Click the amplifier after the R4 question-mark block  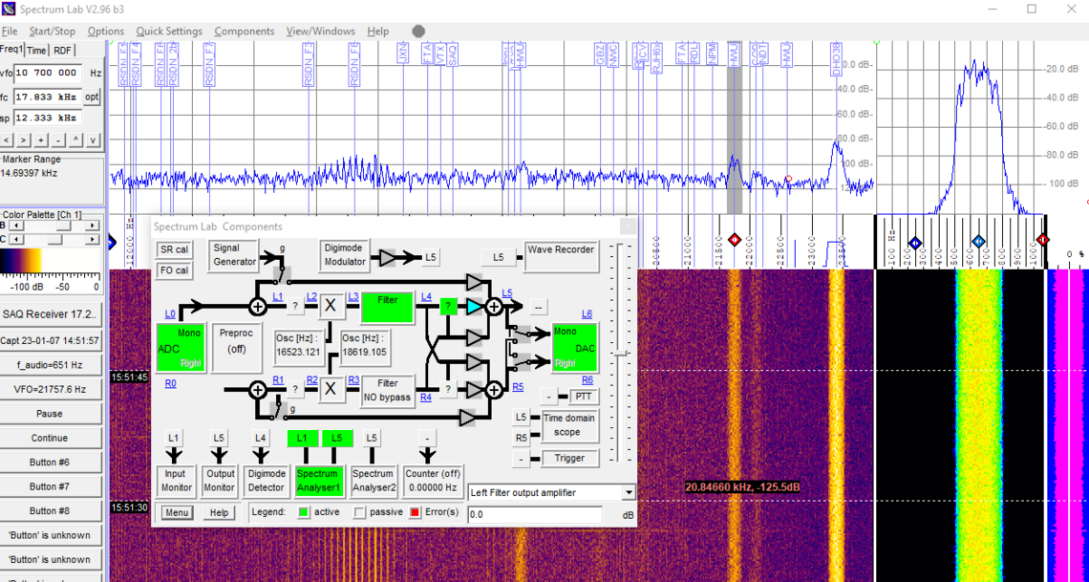point(475,390)
